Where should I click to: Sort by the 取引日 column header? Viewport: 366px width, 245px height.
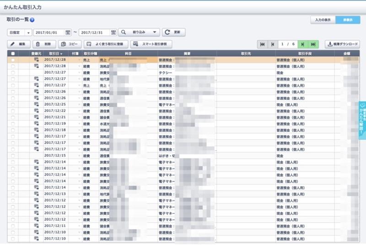pos(55,54)
